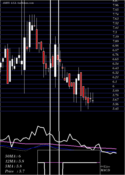Click the 7.19 price axis label
The height and width of the screenshot is (175, 125).
point(115,36)
